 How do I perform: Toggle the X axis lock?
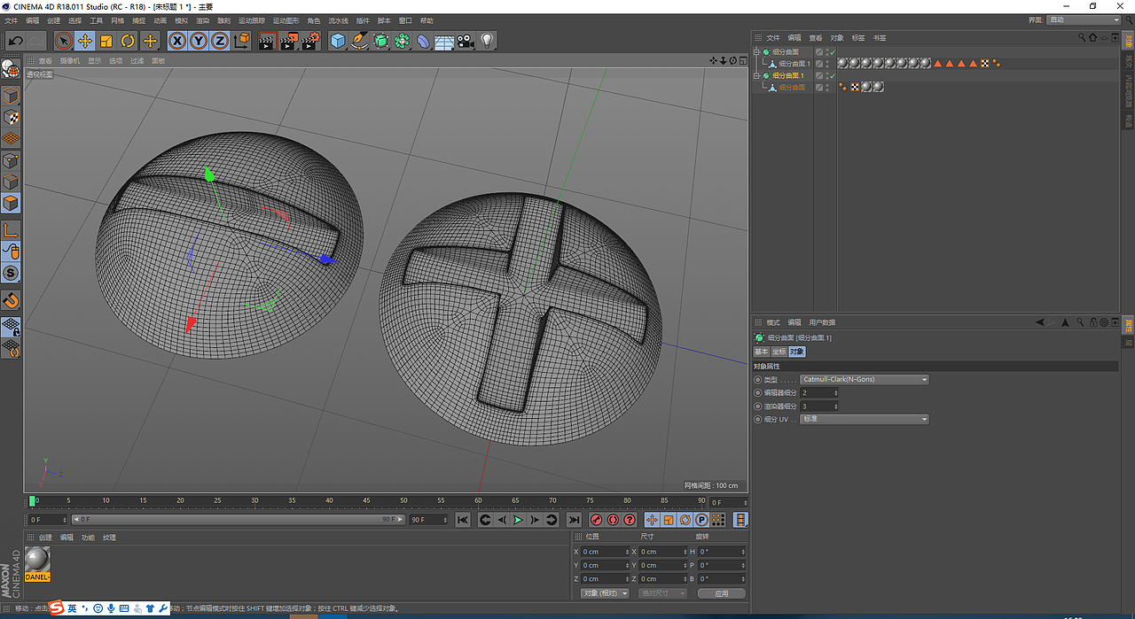(177, 41)
